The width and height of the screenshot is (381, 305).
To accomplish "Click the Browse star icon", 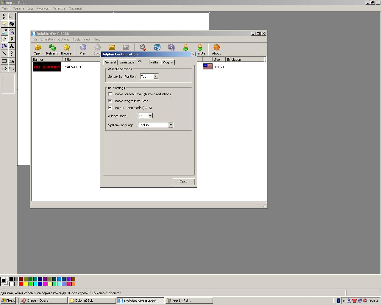I will 66,47.
